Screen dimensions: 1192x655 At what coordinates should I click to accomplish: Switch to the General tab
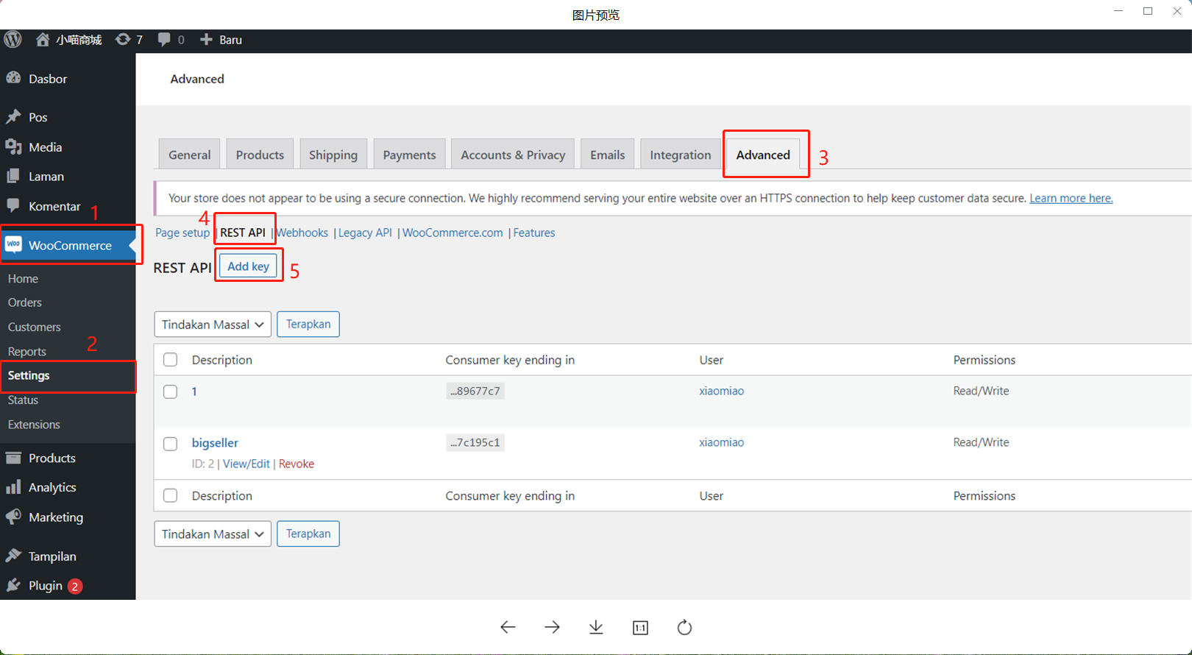[189, 155]
